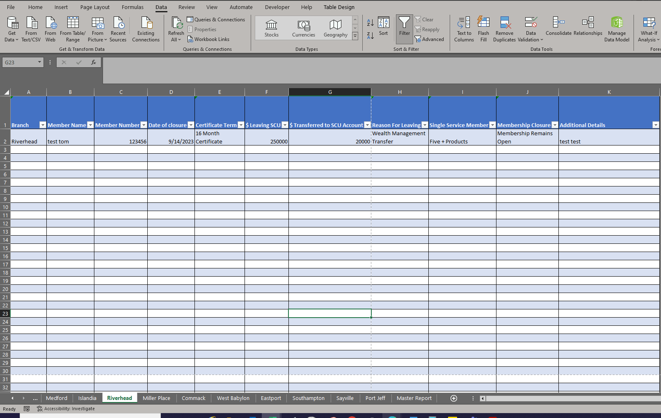Select cell with 'Riverhead' branch

tap(28, 137)
